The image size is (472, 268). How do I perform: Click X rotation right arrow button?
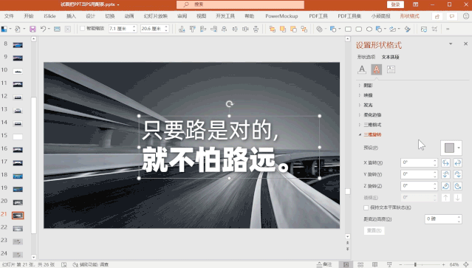[457, 162]
